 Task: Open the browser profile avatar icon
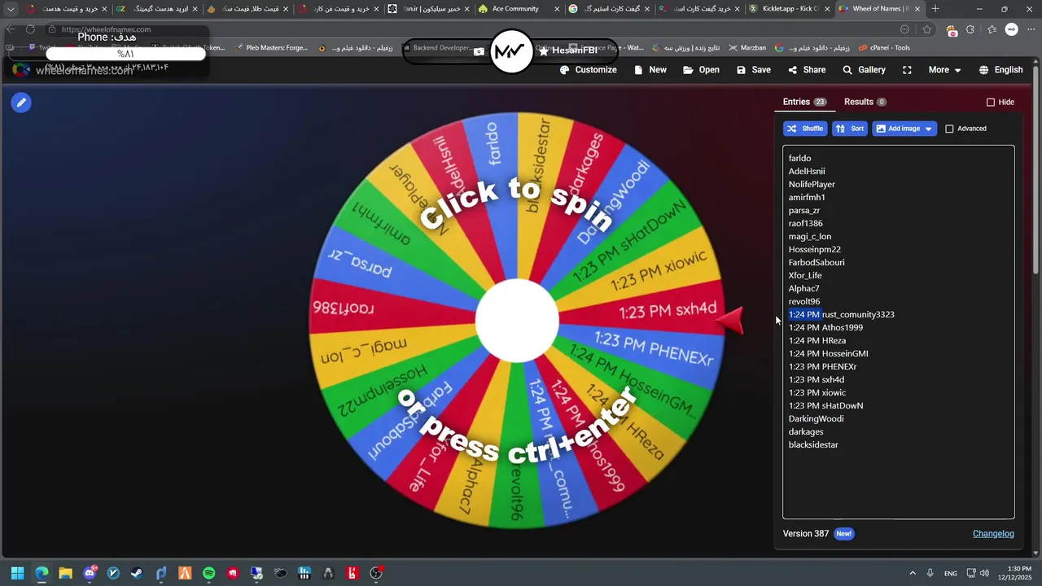coord(1011,29)
